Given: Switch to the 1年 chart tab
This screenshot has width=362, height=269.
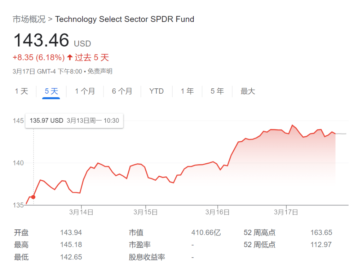Looking at the screenshot, I should click(187, 91).
